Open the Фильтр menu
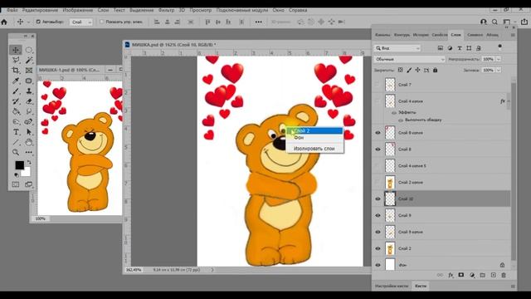 pyautogui.click(x=166, y=10)
